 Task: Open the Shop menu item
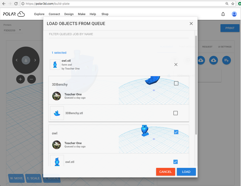105,14
